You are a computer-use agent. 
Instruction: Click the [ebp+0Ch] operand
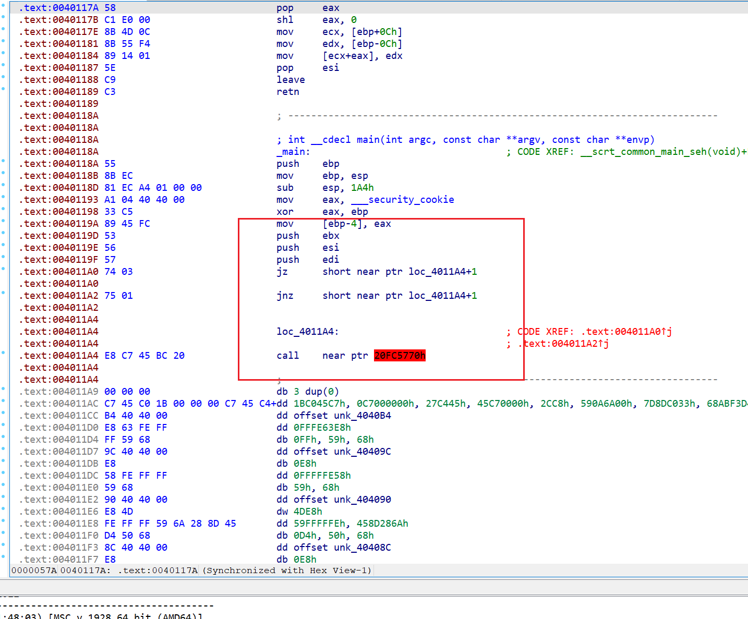point(377,32)
